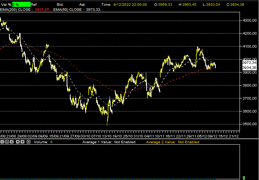Image resolution: width=259 pixels, height=180 pixels.
Task: Click the 3500,00 price axis label
Action: (249, 124)
